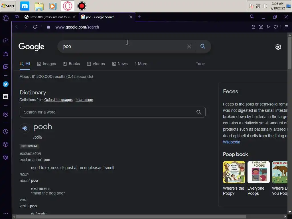The width and height of the screenshot is (292, 219).
Task: Open the search Tools options
Action: point(200,64)
